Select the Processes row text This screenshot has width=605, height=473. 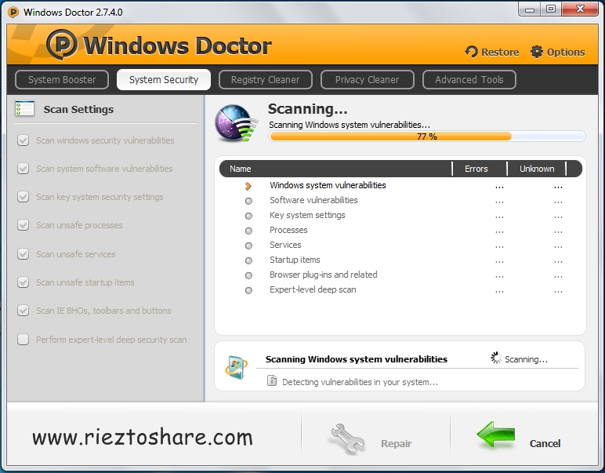(288, 230)
